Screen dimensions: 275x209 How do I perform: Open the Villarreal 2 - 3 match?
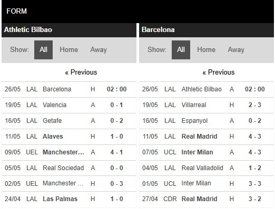click(x=207, y=105)
